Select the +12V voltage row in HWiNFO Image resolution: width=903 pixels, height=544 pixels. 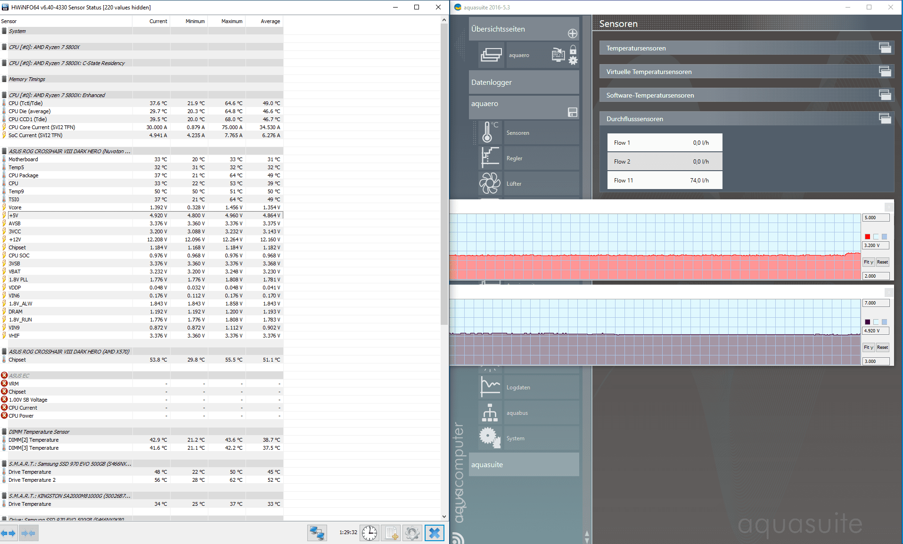click(141, 239)
